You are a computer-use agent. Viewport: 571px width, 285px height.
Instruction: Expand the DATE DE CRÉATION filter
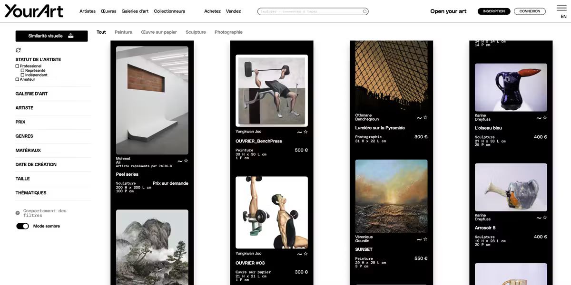click(36, 164)
